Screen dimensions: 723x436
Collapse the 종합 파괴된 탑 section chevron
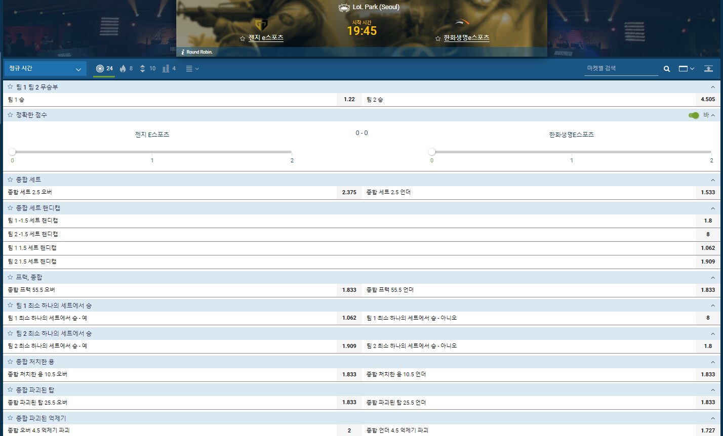coord(713,390)
